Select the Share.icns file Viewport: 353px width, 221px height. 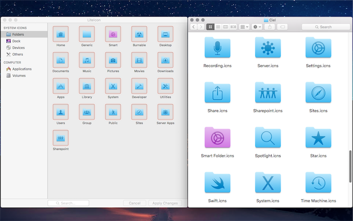coord(218,93)
